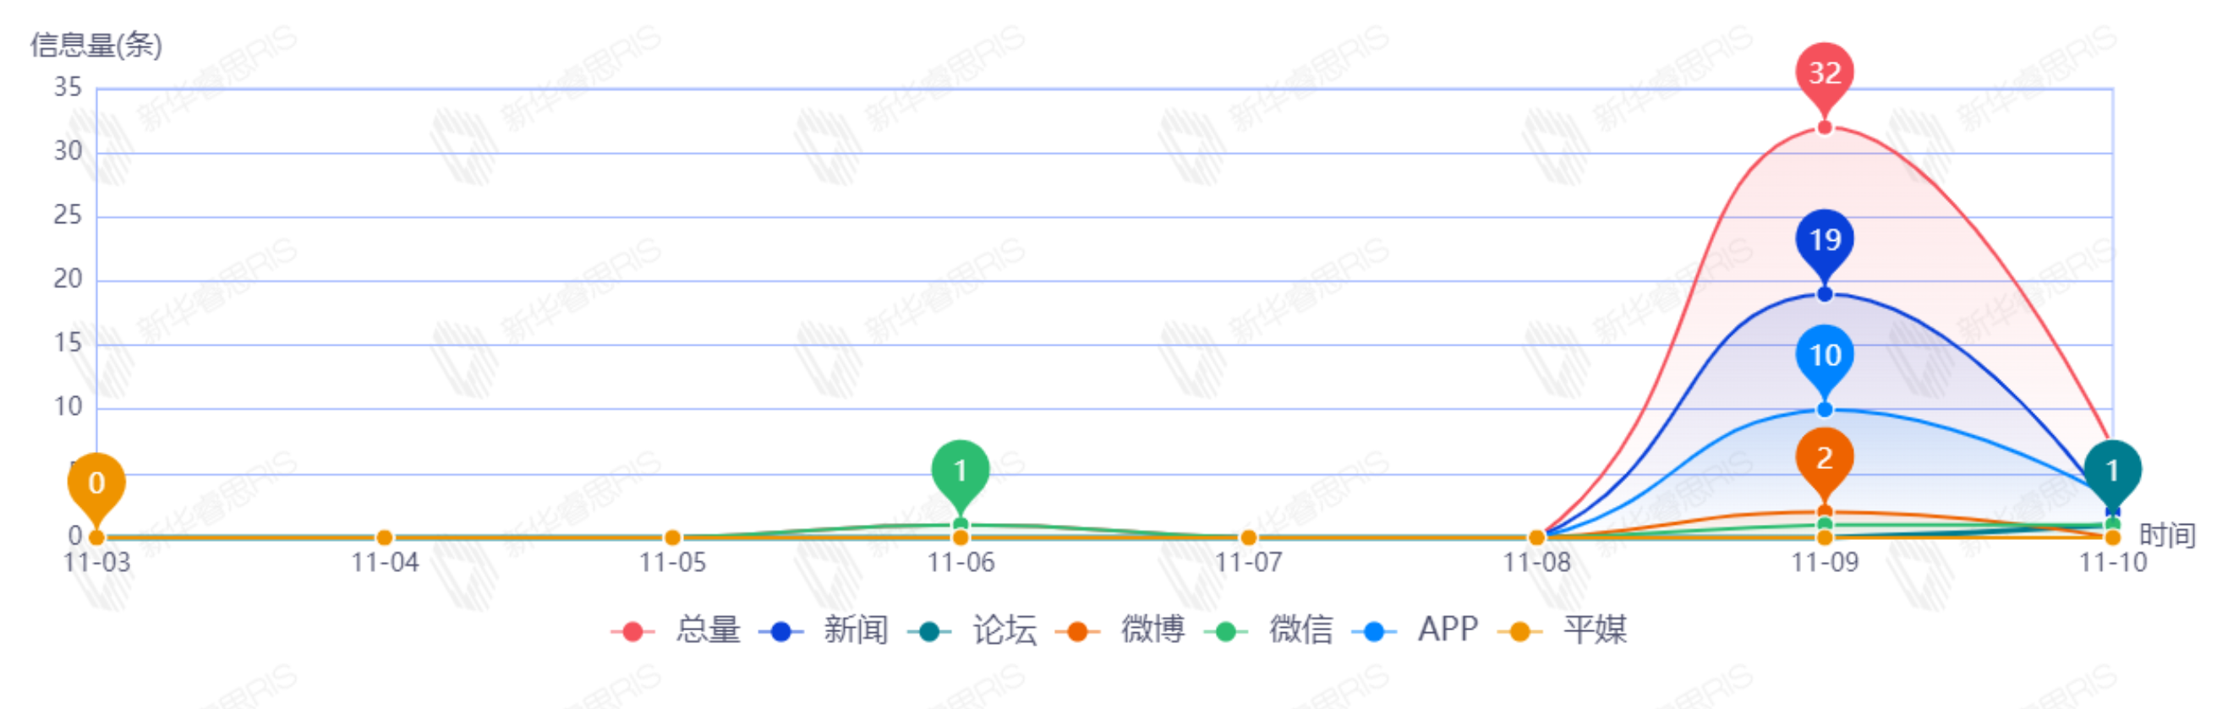Select the data point above 11-05
Viewport: 2239px width, 709px height.
click(672, 537)
